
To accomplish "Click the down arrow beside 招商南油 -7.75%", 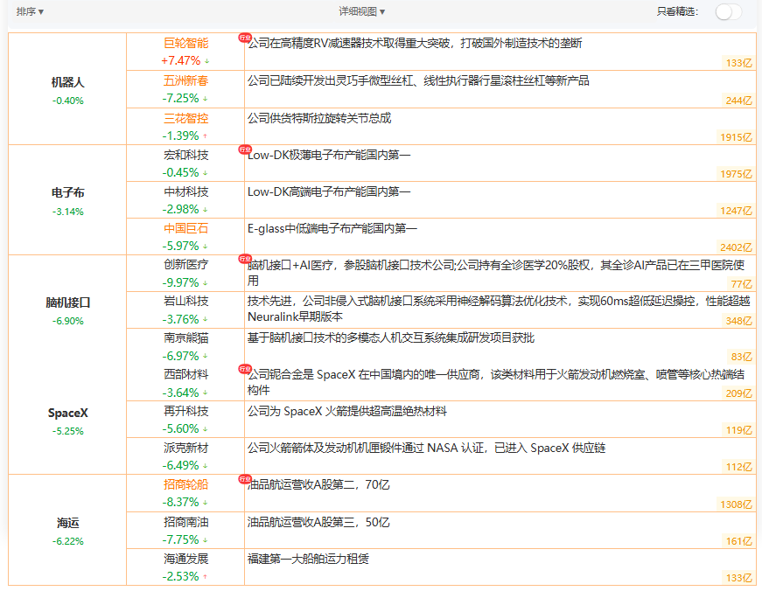I will 206,540.
